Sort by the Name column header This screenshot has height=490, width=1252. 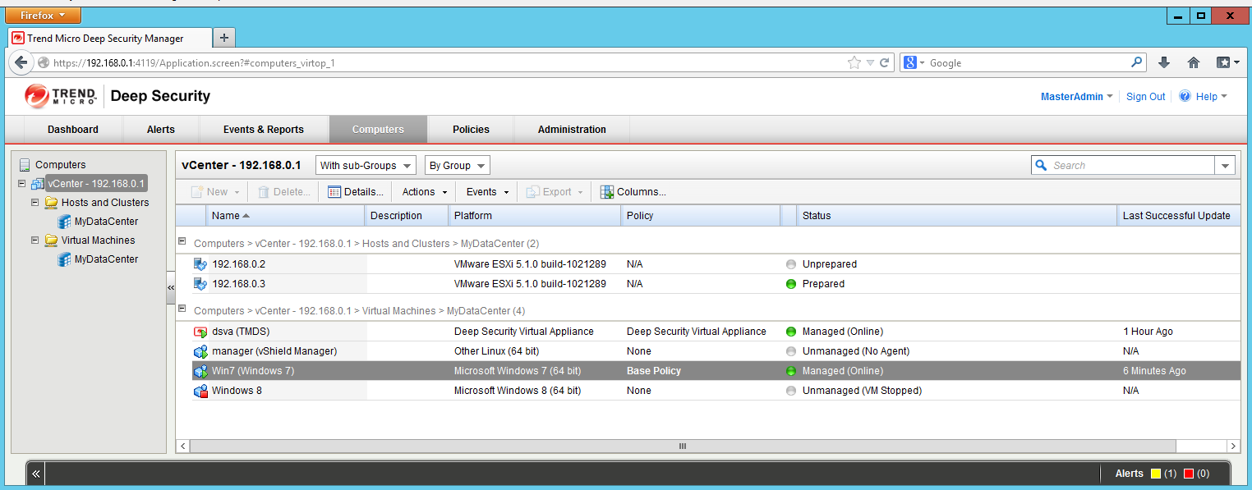(285, 216)
